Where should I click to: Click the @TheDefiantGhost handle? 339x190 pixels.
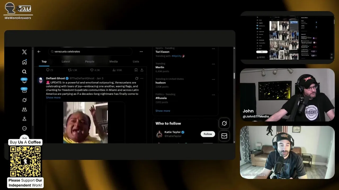[82, 78]
